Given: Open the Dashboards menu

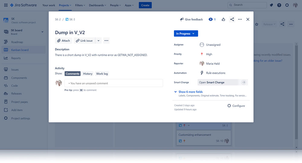Looking at the screenshot, I should pos(98,5).
